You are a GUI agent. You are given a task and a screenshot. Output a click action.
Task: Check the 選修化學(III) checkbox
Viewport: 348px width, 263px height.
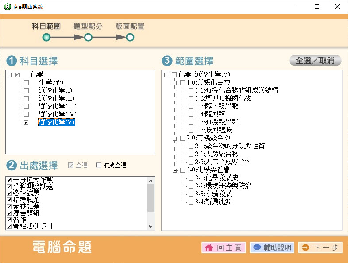click(26, 107)
